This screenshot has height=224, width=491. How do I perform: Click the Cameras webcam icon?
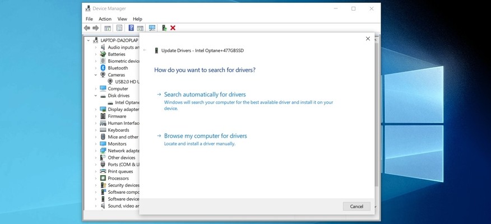click(103, 74)
